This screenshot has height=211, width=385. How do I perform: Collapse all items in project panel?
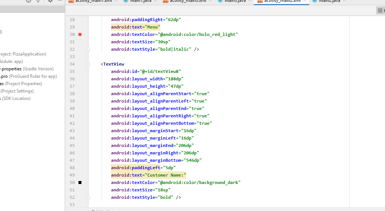(x=38, y=1)
